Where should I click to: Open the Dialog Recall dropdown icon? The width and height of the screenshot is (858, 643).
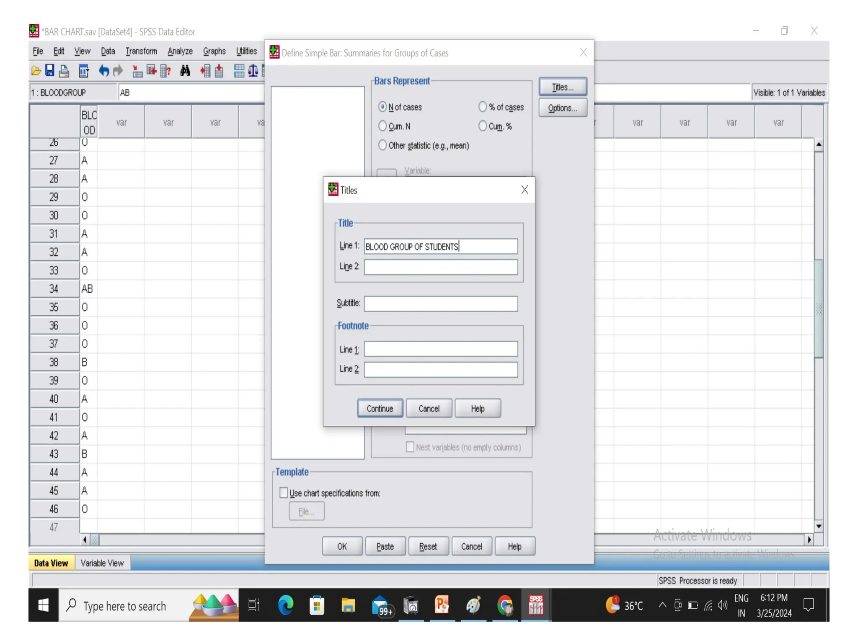pos(83,71)
